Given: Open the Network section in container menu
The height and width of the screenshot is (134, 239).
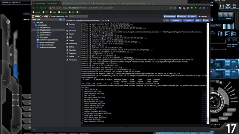Looking at the screenshot, I should (x=71, y=34).
